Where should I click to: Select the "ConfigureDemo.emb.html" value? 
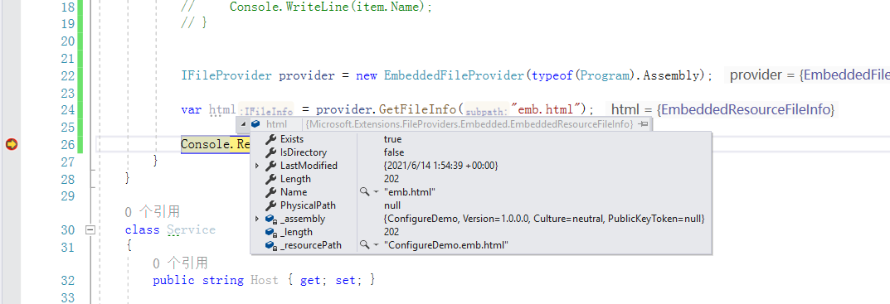click(445, 245)
